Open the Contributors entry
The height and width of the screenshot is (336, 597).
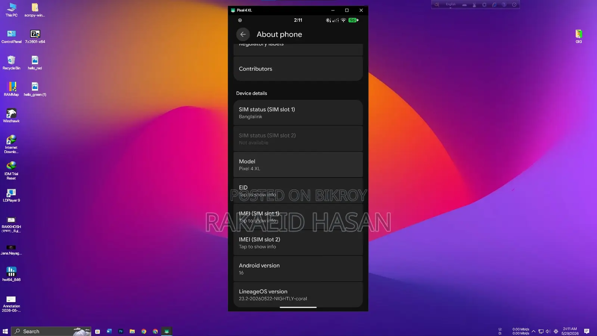[x=298, y=69]
